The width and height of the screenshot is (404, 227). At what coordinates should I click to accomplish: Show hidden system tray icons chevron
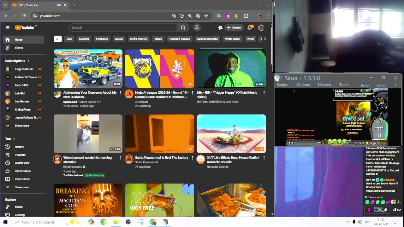348,222
